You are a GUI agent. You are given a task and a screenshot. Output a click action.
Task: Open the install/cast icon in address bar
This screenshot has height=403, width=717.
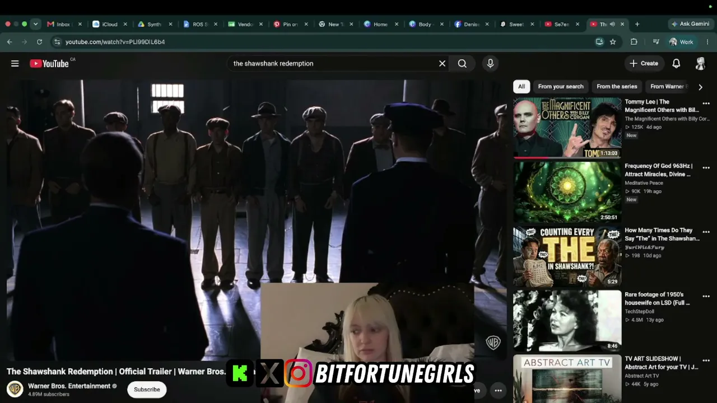click(599, 42)
